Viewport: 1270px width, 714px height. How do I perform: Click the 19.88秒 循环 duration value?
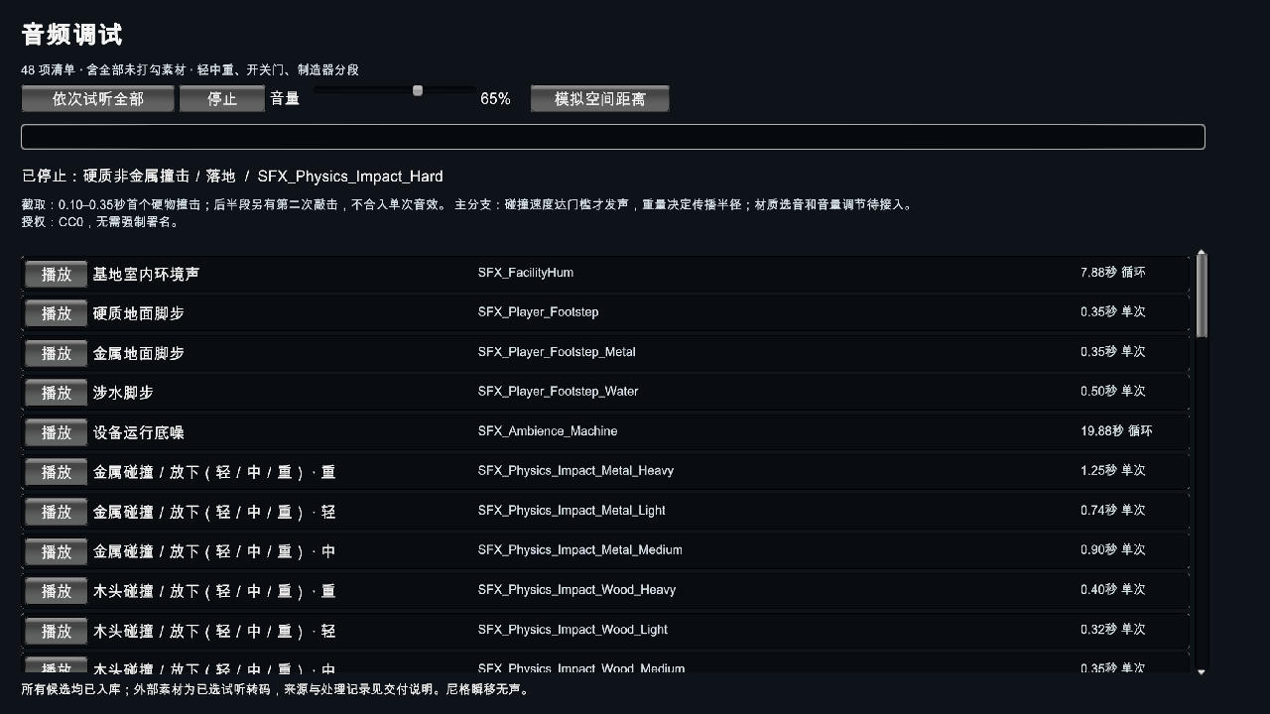click(1116, 430)
